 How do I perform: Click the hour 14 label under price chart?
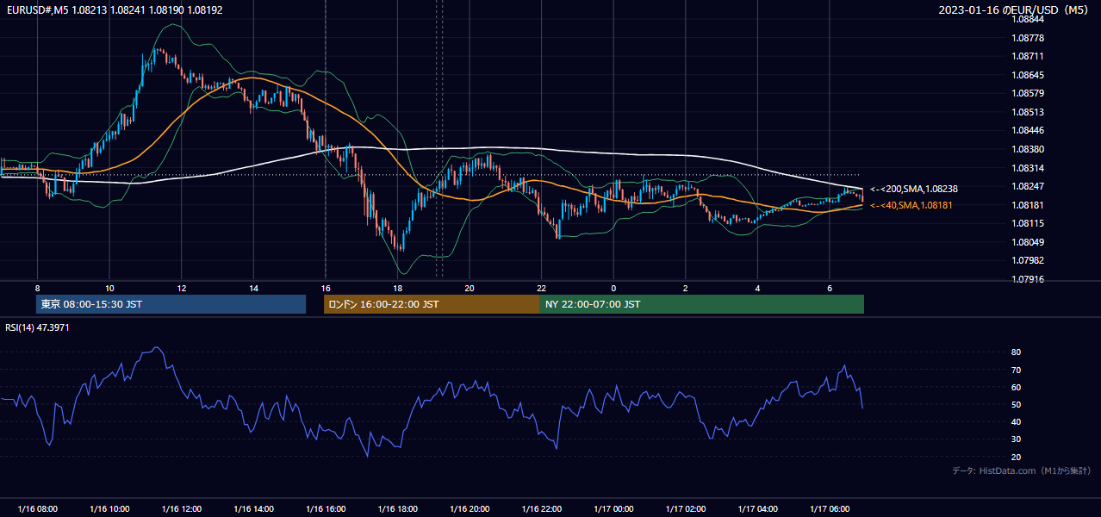click(253, 288)
